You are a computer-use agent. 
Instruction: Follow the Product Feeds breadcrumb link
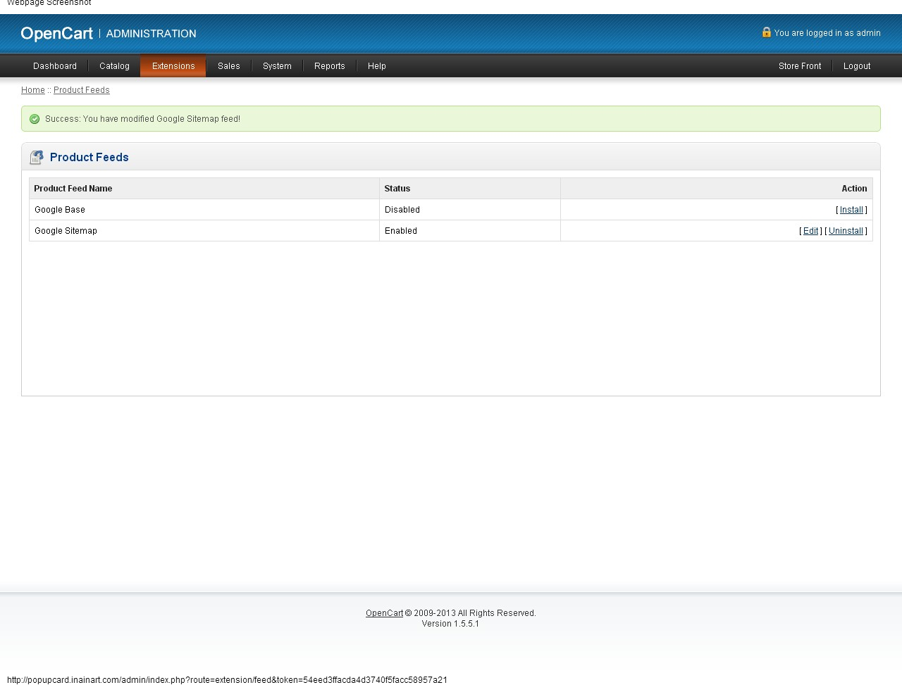point(82,90)
